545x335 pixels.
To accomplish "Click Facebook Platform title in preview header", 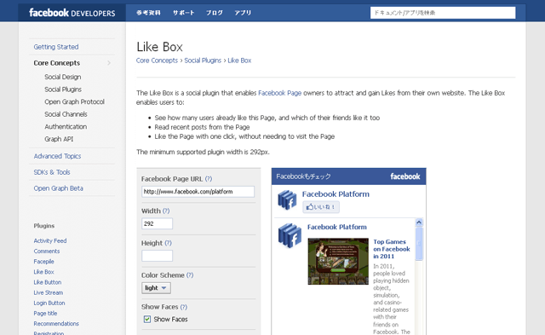I will tap(336, 194).
